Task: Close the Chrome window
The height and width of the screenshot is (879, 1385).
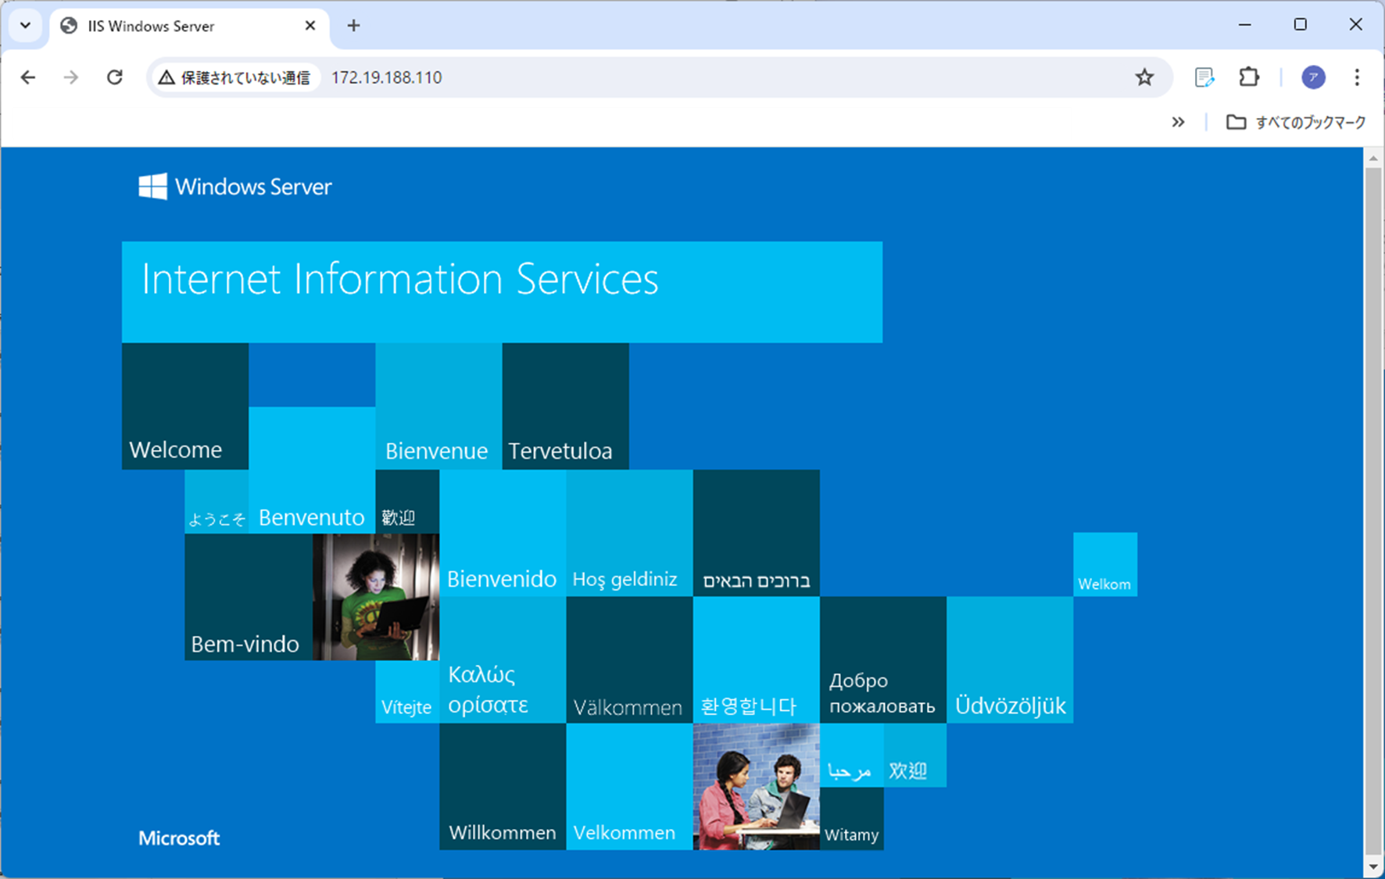Action: pyautogui.click(x=1356, y=25)
